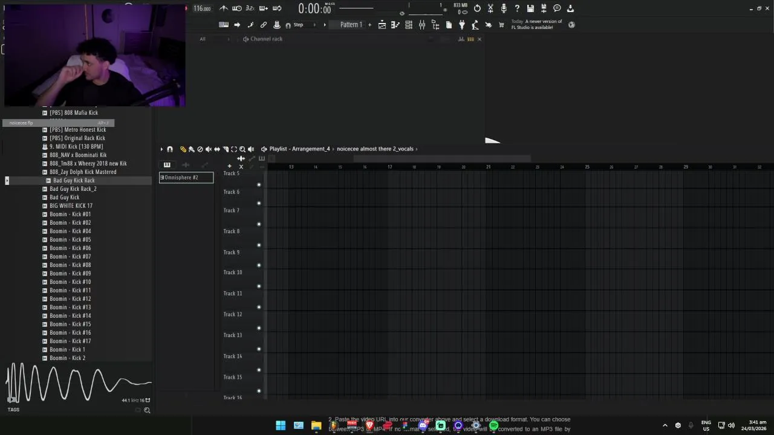Open the channel rack view icon
774x435 pixels.
click(409, 25)
